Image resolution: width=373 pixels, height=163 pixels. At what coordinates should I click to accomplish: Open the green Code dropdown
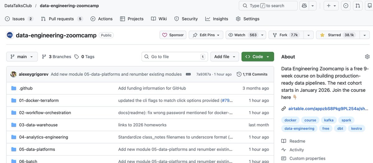[258, 57]
